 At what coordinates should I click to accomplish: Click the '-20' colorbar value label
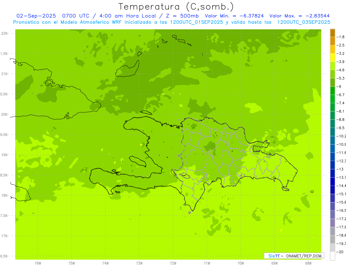(340, 252)
